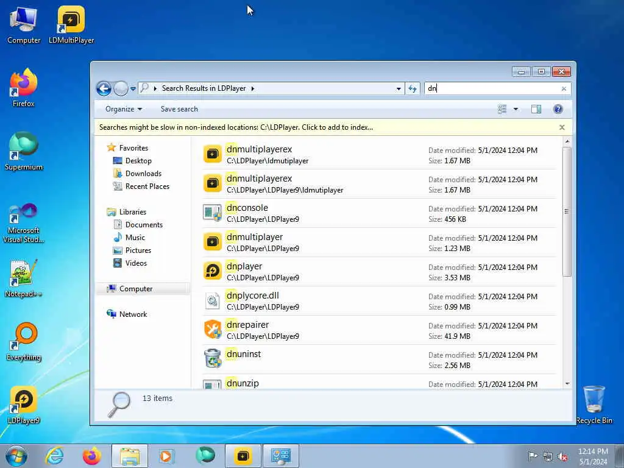Viewport: 624px width, 468px height.
Task: Select the Supermium desktop shortcut
Action: coord(24,151)
